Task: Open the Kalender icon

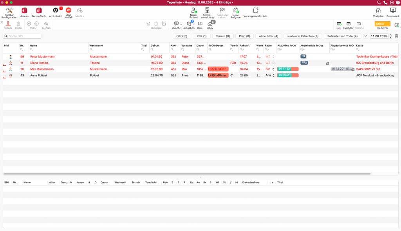Action: (348, 24)
